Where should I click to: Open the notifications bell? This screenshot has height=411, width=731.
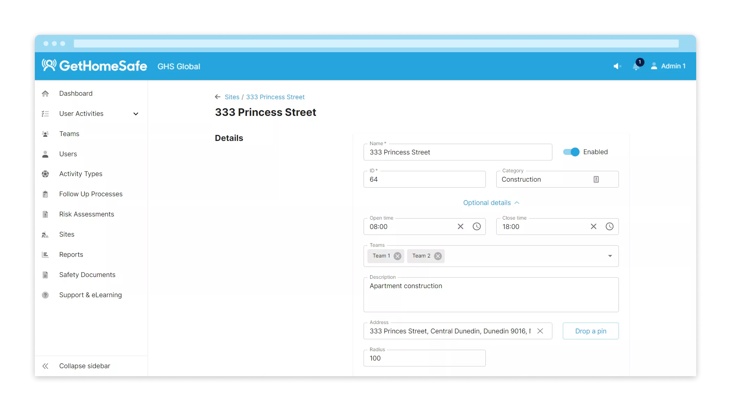(636, 66)
